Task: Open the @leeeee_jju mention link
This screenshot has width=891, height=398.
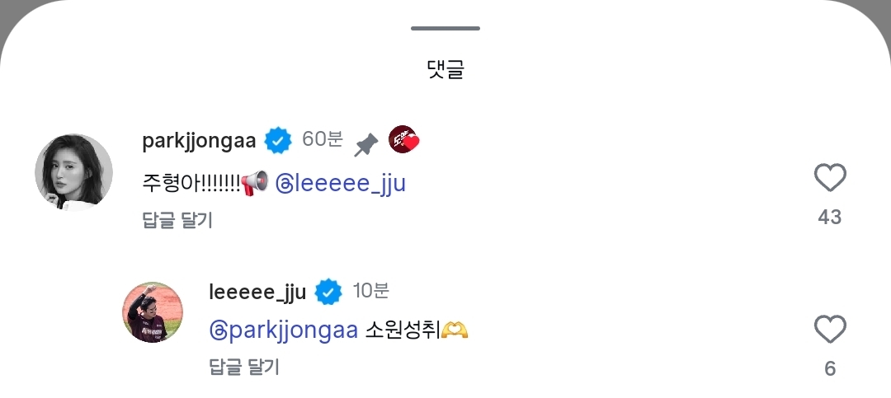Action: 339,183
